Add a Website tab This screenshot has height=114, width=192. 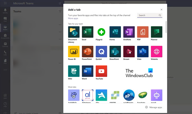[x=157, y=52]
